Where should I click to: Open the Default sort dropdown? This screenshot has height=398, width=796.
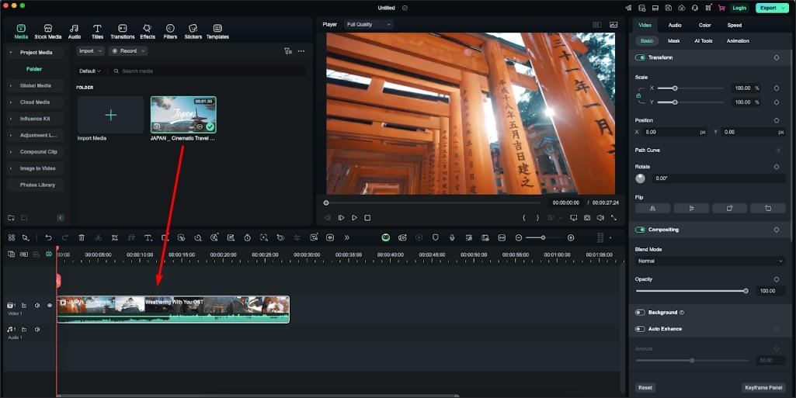pyautogui.click(x=90, y=71)
